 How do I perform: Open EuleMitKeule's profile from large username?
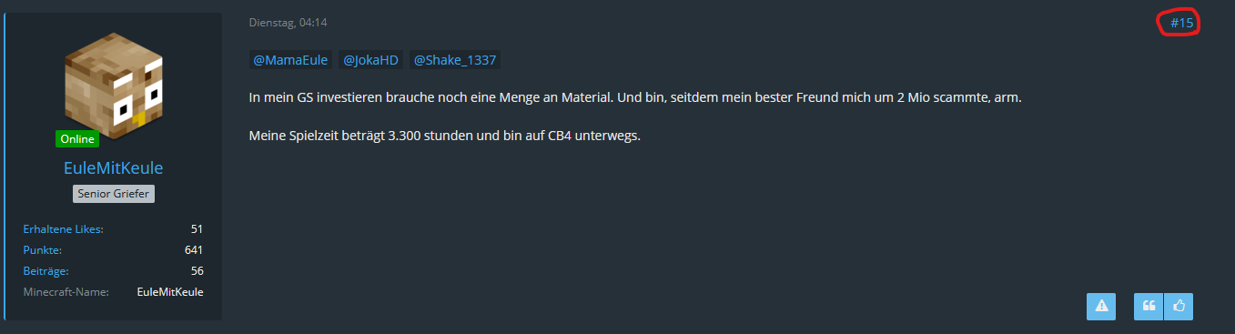[x=114, y=168]
